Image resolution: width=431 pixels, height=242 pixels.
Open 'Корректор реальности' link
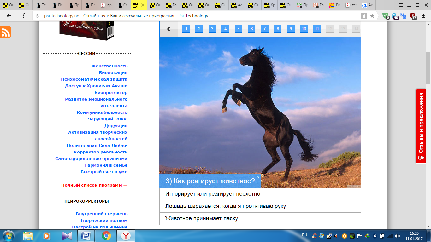pos(101,152)
